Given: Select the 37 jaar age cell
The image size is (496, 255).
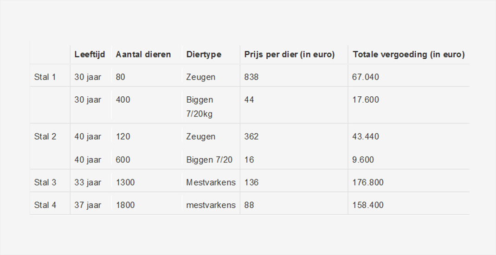Looking at the screenshot, I should point(88,205).
